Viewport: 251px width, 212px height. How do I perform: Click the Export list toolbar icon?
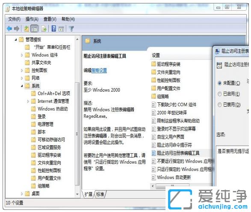coord(44,29)
